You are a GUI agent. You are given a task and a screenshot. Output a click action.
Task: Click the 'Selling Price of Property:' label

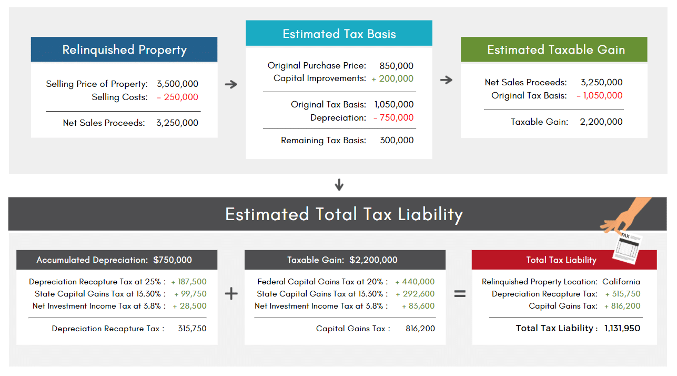[97, 84]
